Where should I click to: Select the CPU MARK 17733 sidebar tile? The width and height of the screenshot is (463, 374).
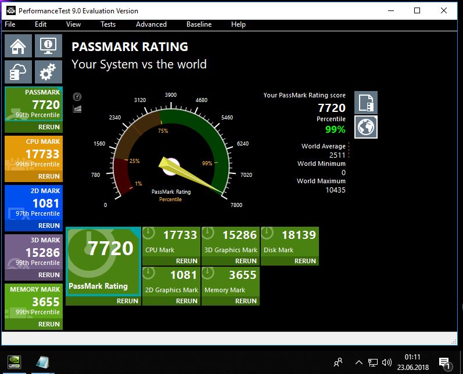click(x=34, y=153)
